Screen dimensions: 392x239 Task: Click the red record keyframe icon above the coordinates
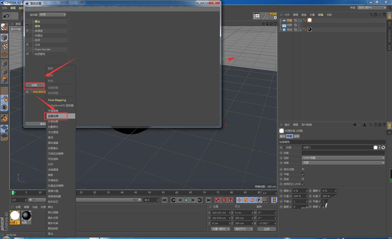pos(218,200)
